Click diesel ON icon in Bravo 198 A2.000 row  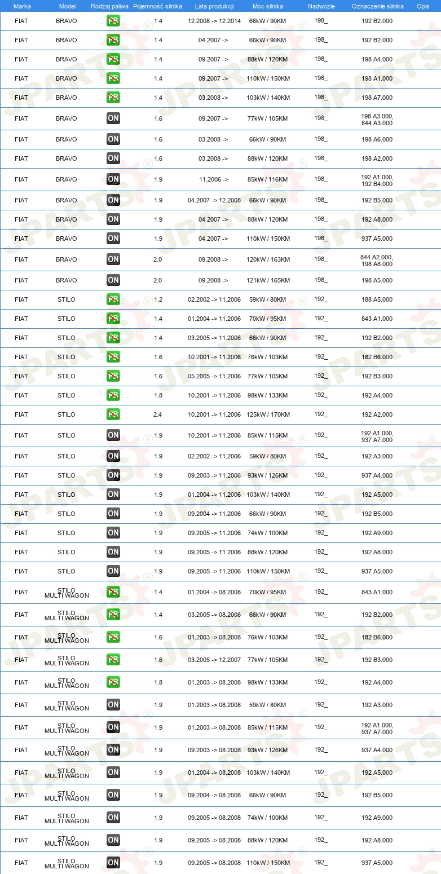click(x=113, y=158)
